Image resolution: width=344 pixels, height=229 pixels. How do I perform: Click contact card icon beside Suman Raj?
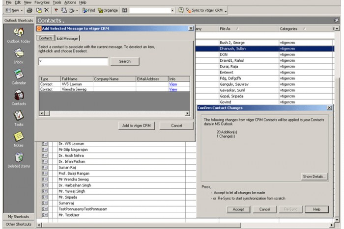coord(45,167)
